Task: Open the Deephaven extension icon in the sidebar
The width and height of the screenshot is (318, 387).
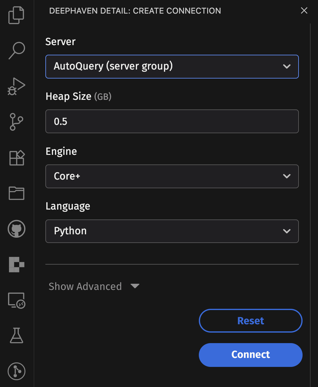Action: point(16,265)
